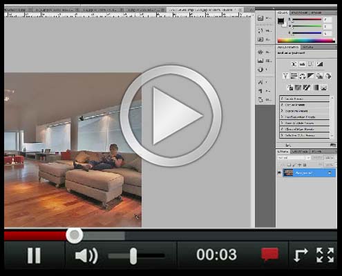Switch to the Channels tab

[x=300, y=152]
